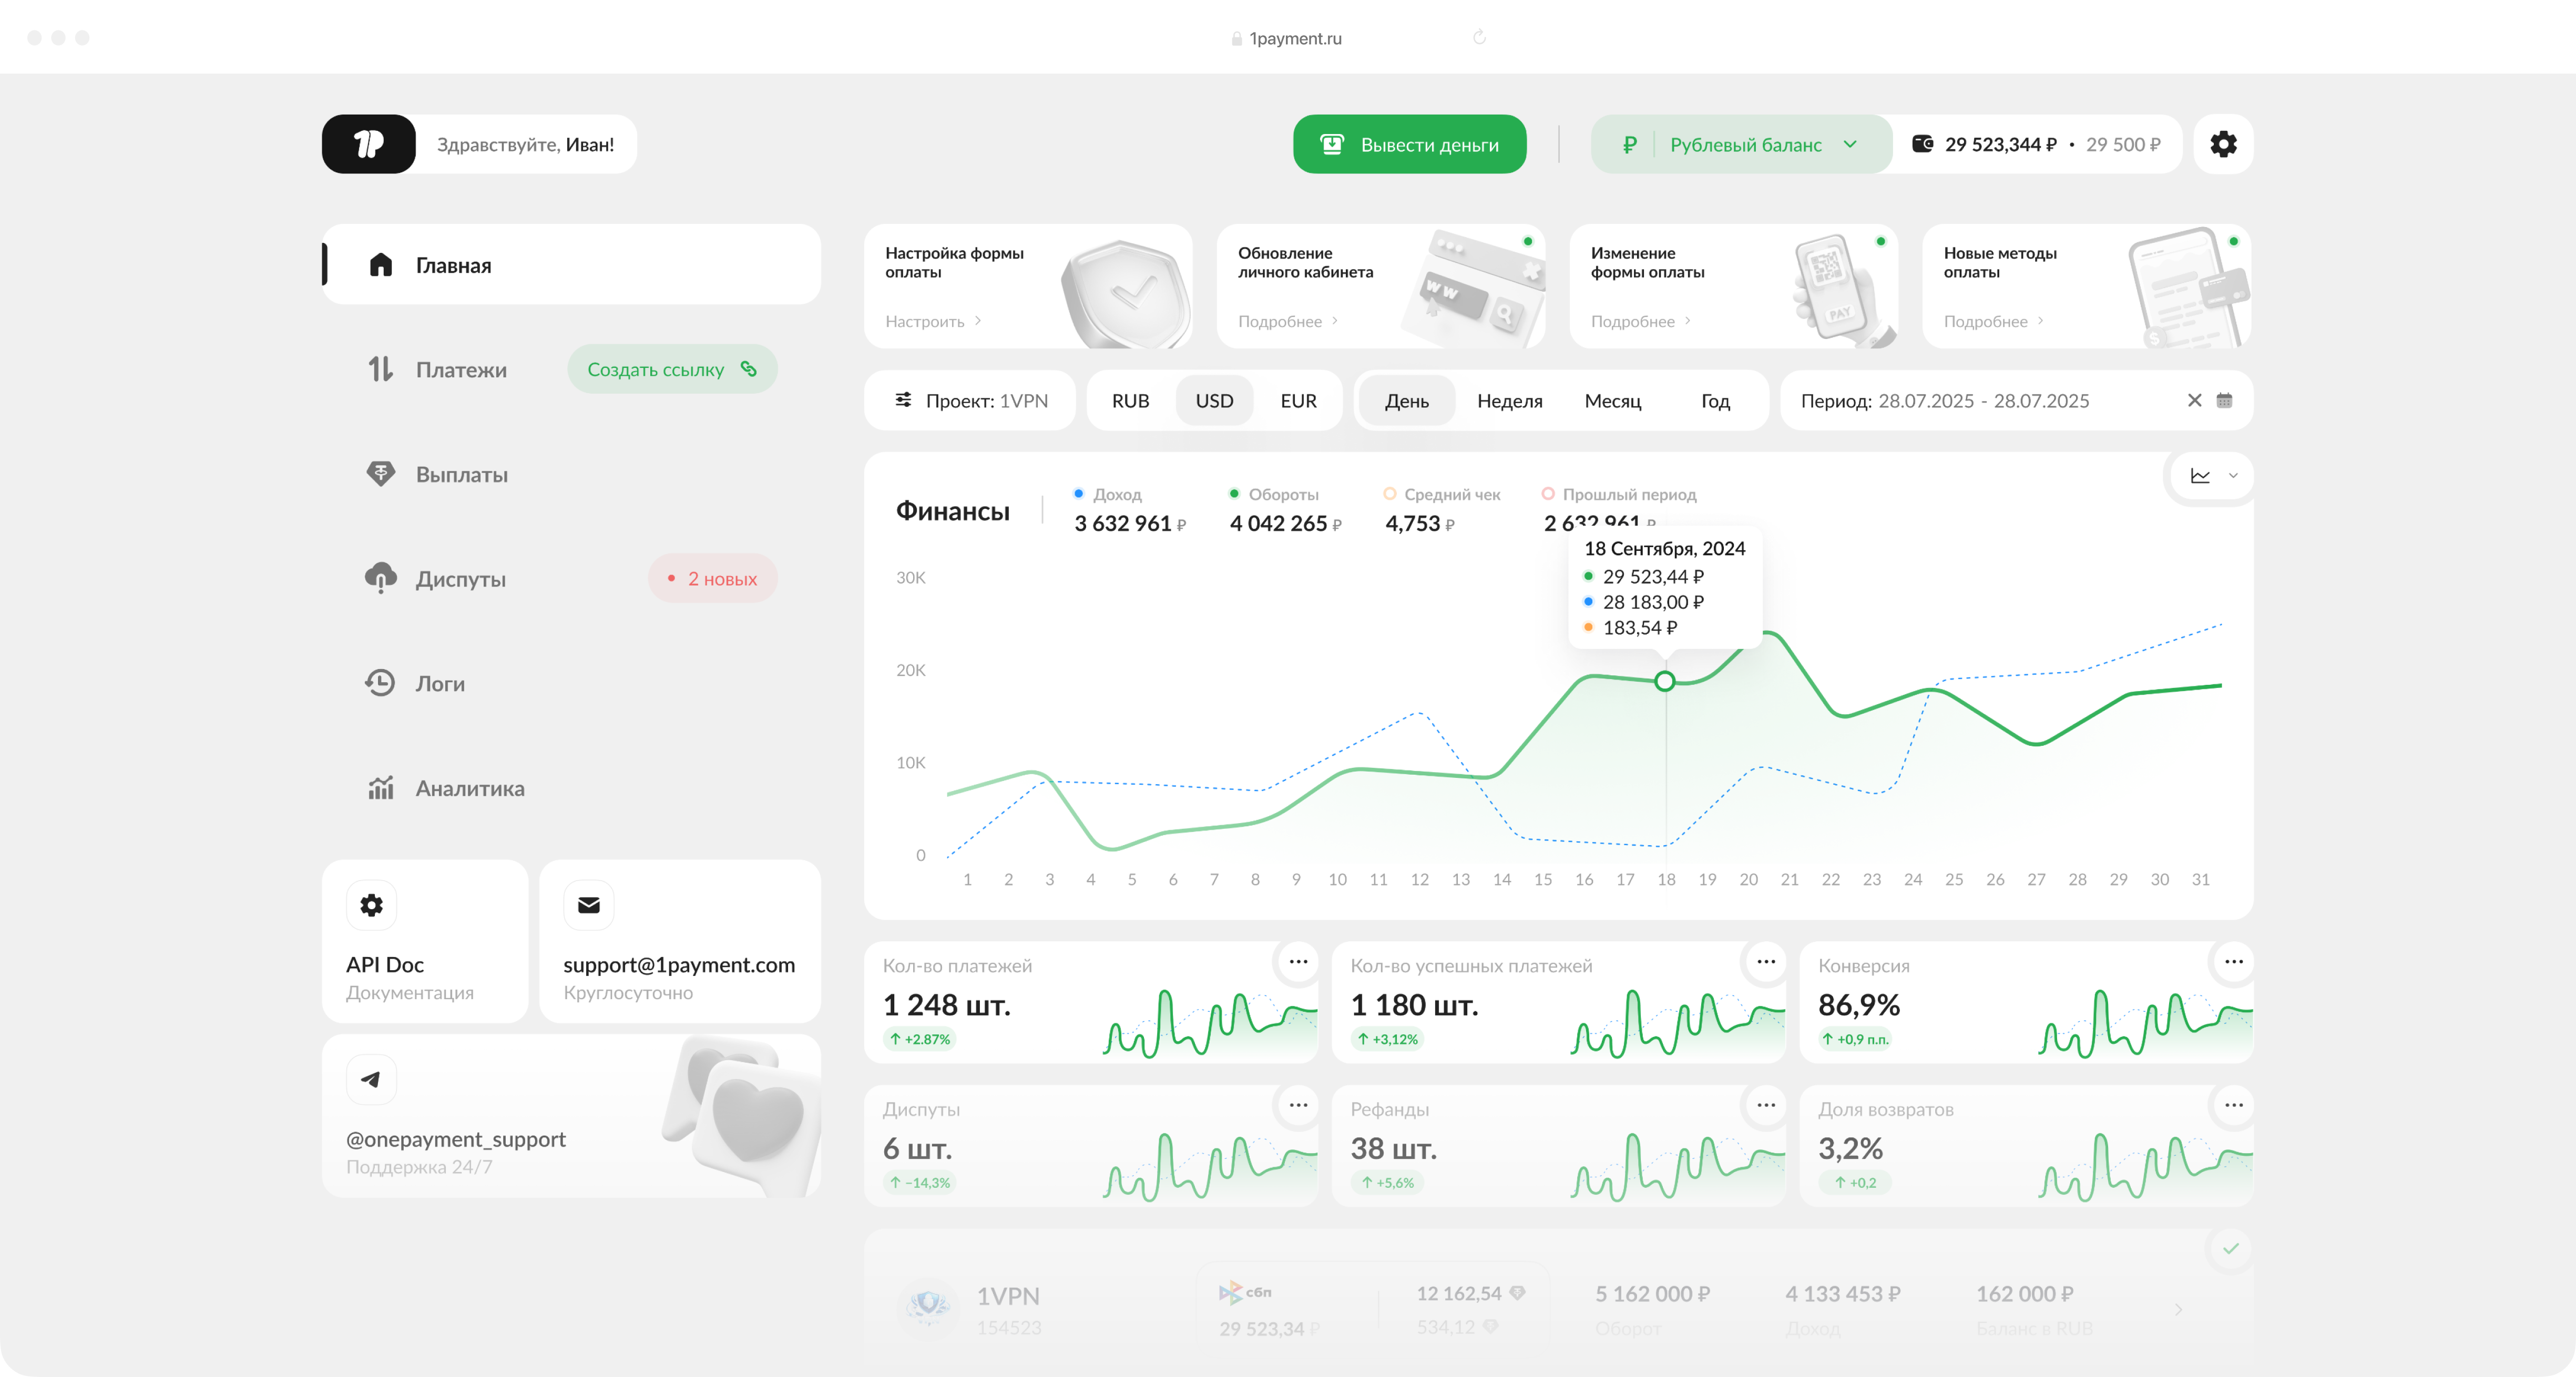The image size is (2576, 1377).
Task: Open three-dots menu on Конверсия card
Action: pyautogui.click(x=2233, y=961)
